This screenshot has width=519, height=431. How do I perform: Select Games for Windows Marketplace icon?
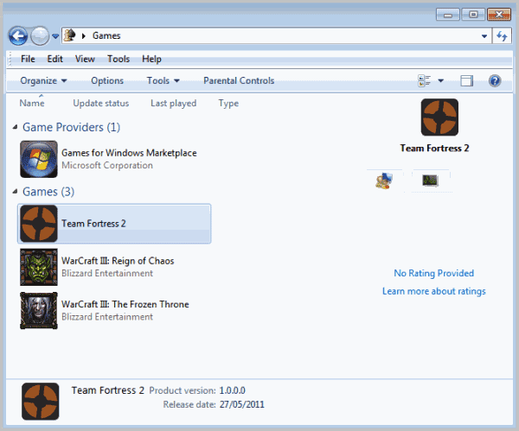point(39,159)
